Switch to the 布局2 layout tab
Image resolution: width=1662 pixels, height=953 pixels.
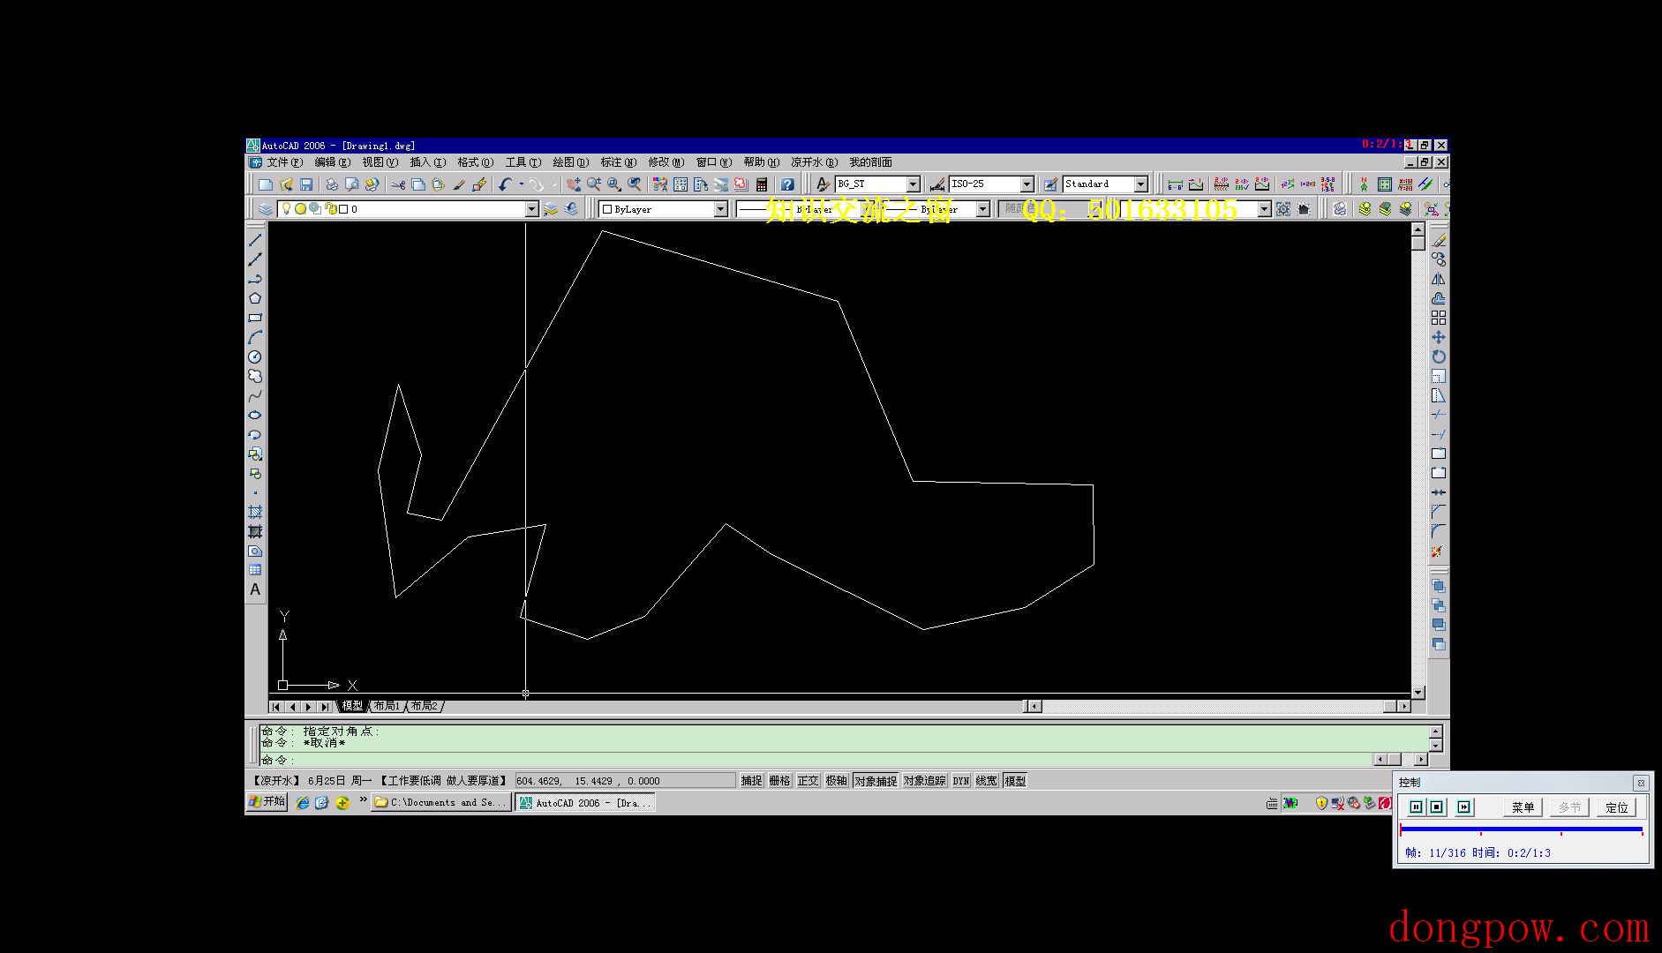point(425,706)
